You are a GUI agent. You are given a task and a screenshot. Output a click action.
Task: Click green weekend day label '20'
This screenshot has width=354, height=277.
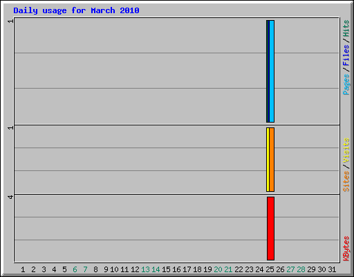point(218,269)
